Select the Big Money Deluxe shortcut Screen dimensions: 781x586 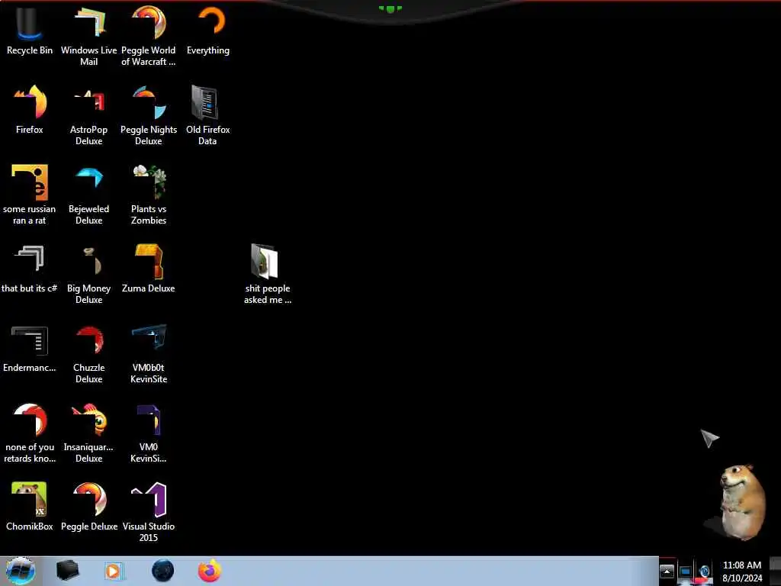[x=88, y=273]
